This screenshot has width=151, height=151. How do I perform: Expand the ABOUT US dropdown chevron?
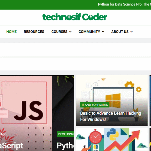coord(132,32)
